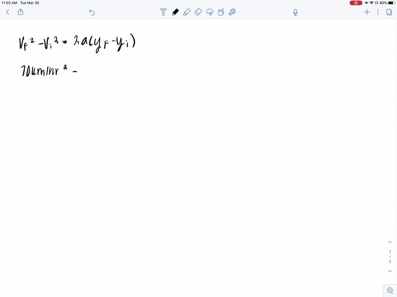Open the page overview panel

pos(389,12)
